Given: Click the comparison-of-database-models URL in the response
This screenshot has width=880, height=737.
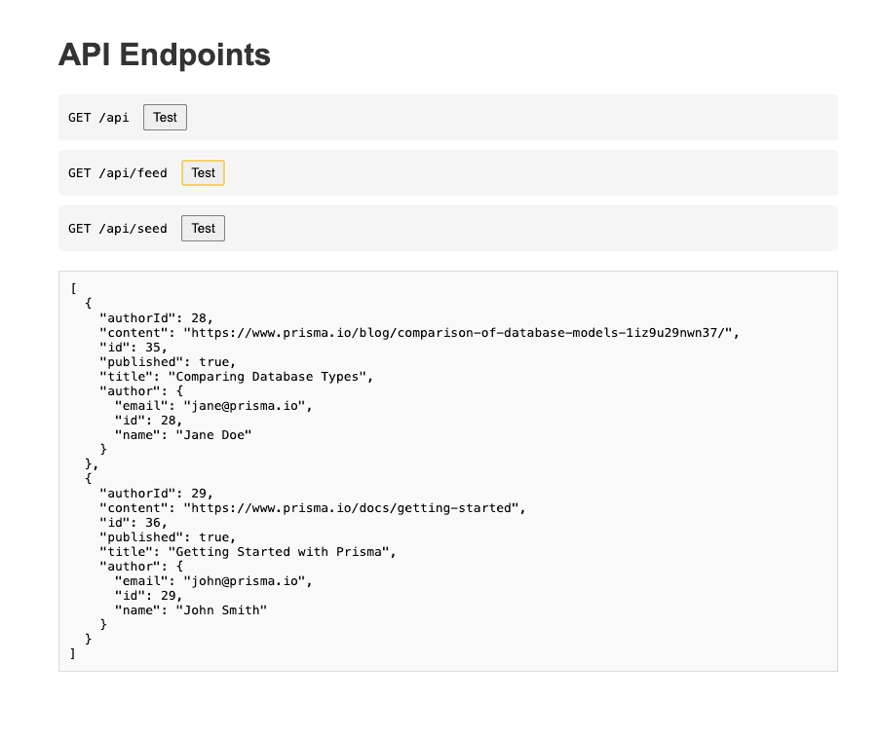Looking at the screenshot, I should 461,333.
